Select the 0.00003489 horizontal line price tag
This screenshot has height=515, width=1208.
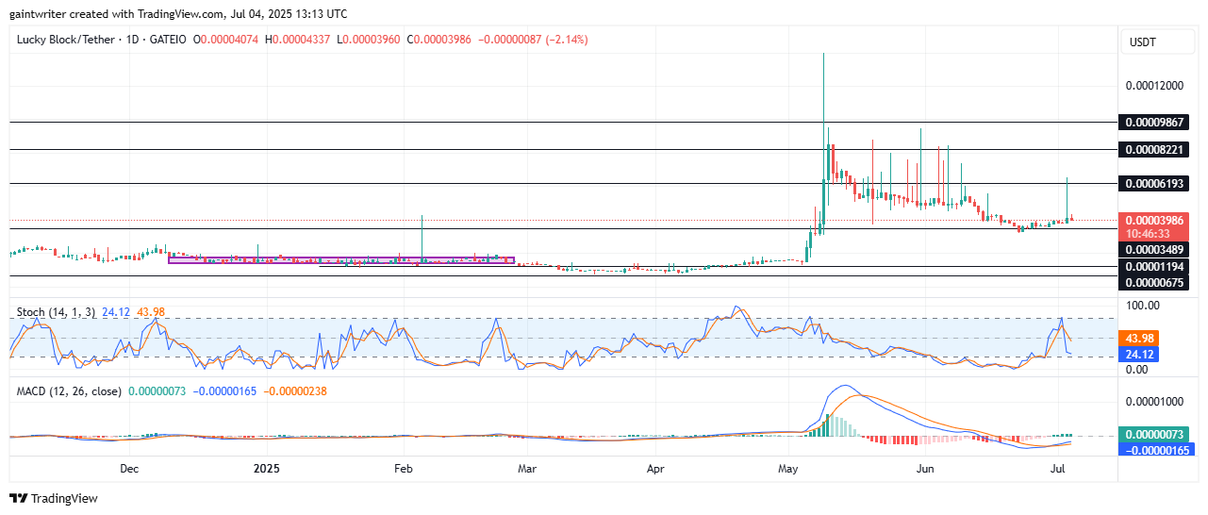pyautogui.click(x=1154, y=250)
